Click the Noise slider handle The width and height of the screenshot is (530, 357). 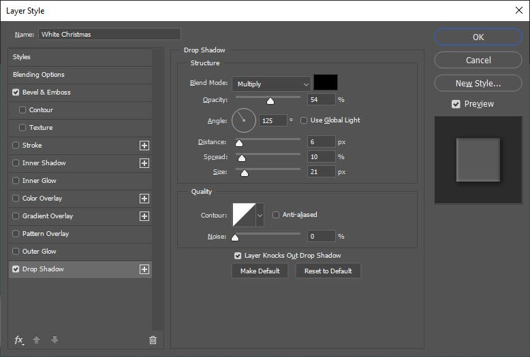[235, 237]
